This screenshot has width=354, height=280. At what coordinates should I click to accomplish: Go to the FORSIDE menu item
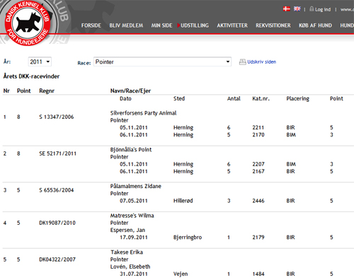(91, 25)
